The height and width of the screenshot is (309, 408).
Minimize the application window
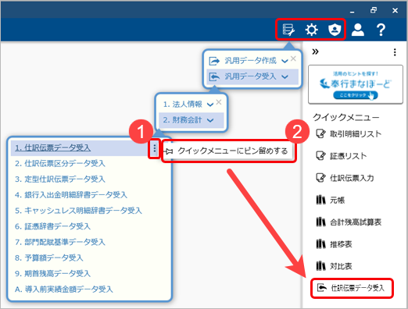(x=352, y=11)
